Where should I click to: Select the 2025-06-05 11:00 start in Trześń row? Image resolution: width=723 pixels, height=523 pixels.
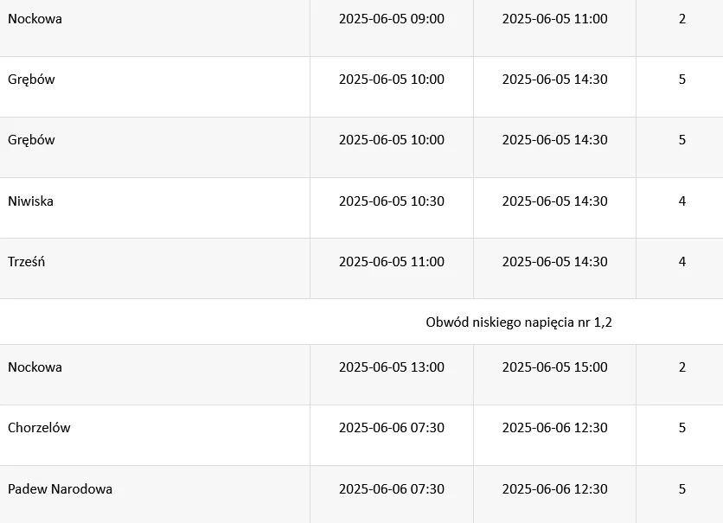pyautogui.click(x=391, y=262)
